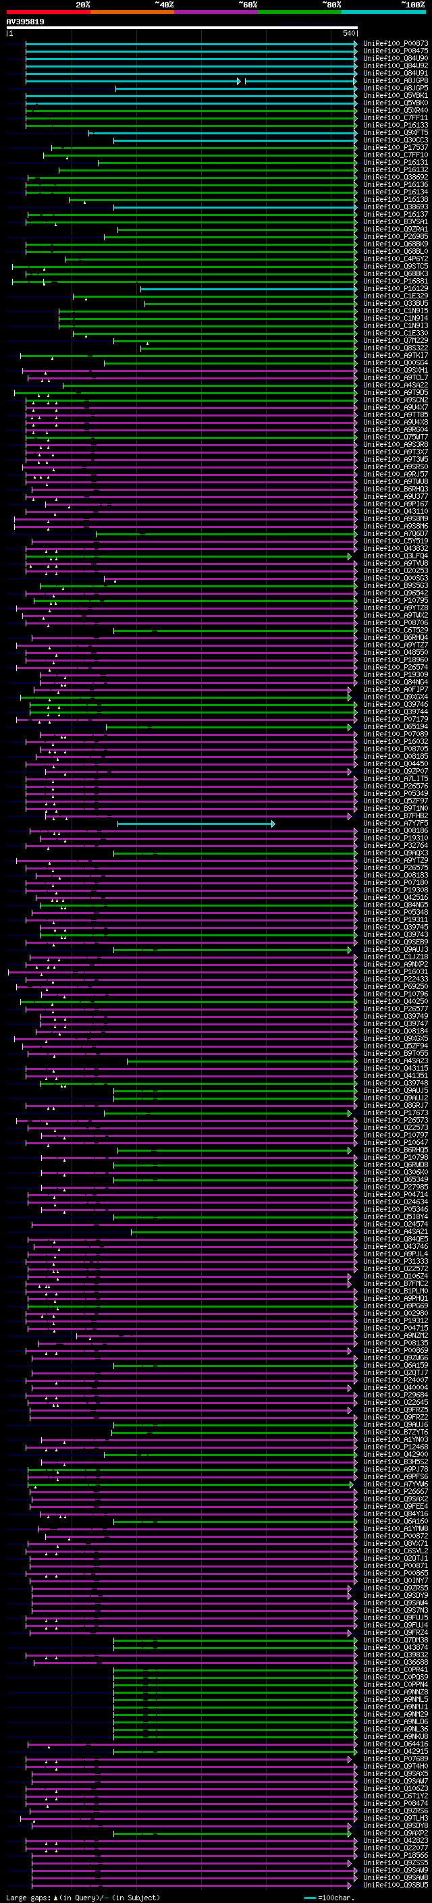Select the UniRef100_P08474 hit label

pyautogui.click(x=396, y=1803)
